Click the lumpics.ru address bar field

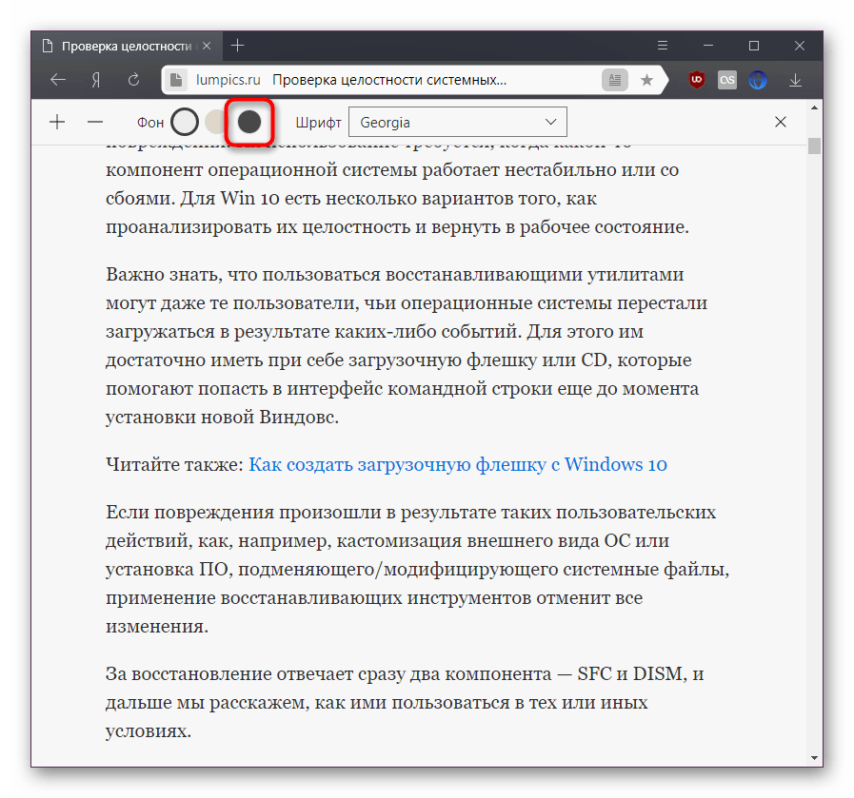(381, 81)
